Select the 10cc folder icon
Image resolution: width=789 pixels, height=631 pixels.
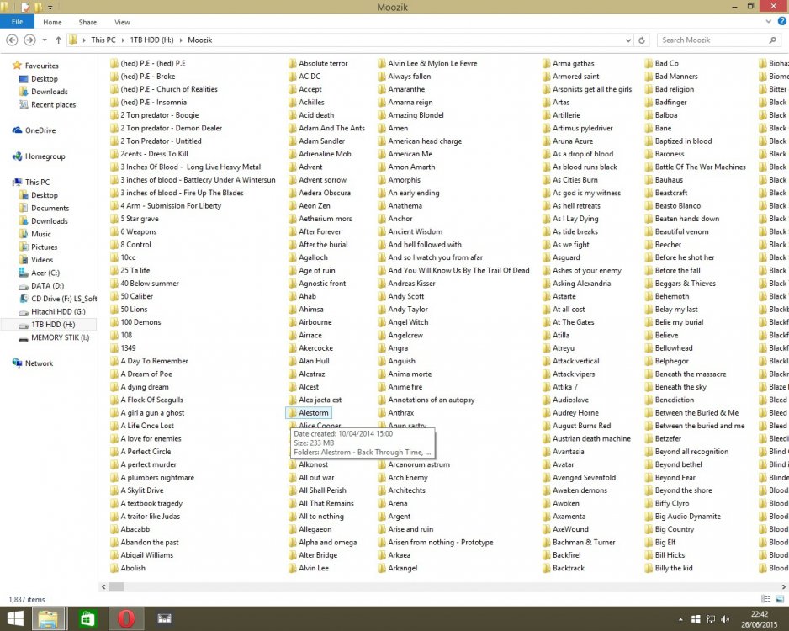[x=114, y=257]
